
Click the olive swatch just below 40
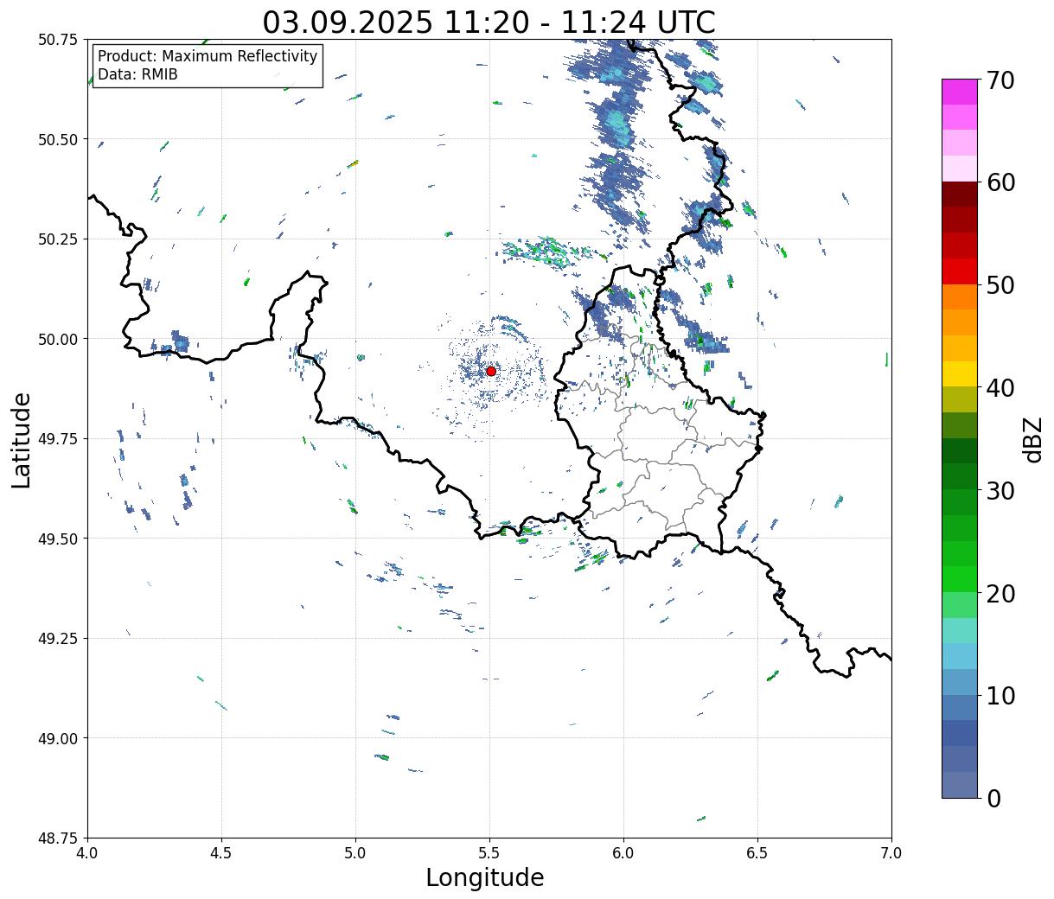(960, 400)
